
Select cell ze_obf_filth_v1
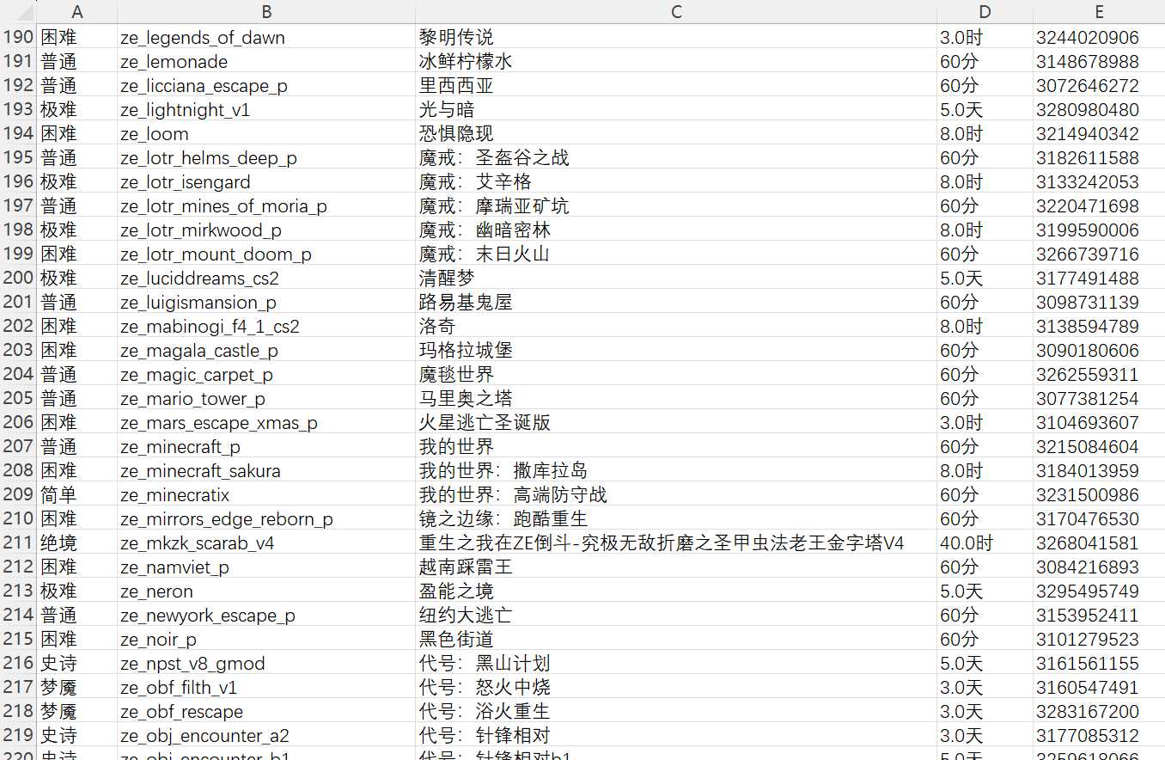pyautogui.click(x=266, y=688)
